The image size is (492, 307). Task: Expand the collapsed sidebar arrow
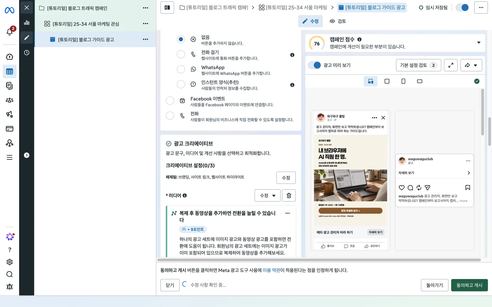pyautogui.click(x=27, y=155)
